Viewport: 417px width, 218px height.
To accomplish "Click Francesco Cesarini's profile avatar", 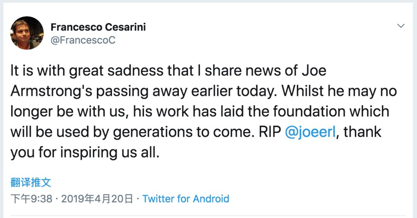I will (27, 33).
